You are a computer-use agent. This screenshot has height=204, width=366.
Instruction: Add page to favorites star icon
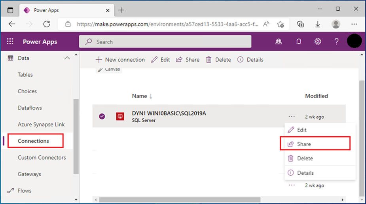tap(280, 24)
